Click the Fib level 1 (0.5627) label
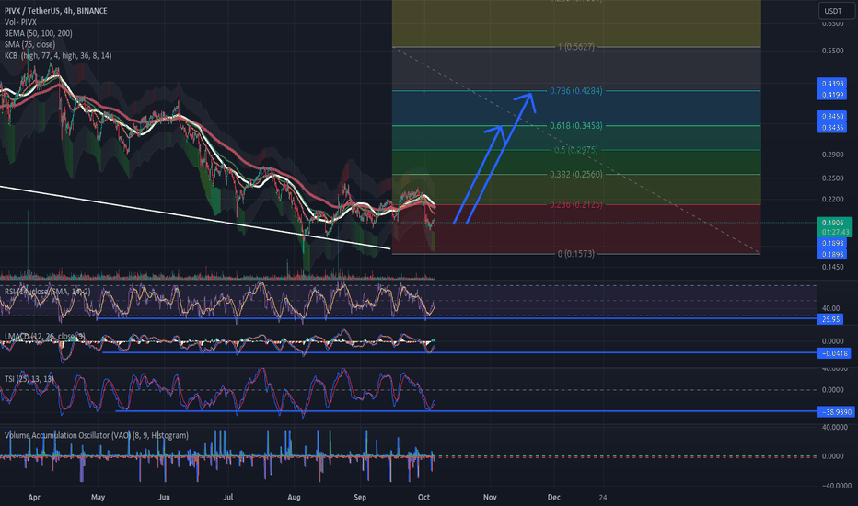 [x=575, y=47]
